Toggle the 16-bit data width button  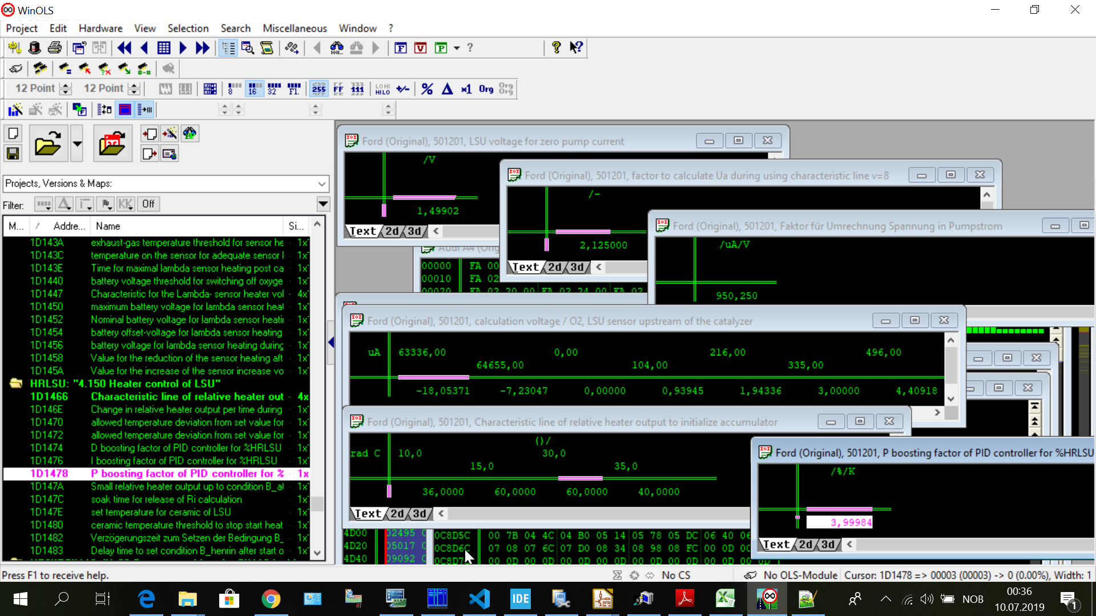pos(255,88)
